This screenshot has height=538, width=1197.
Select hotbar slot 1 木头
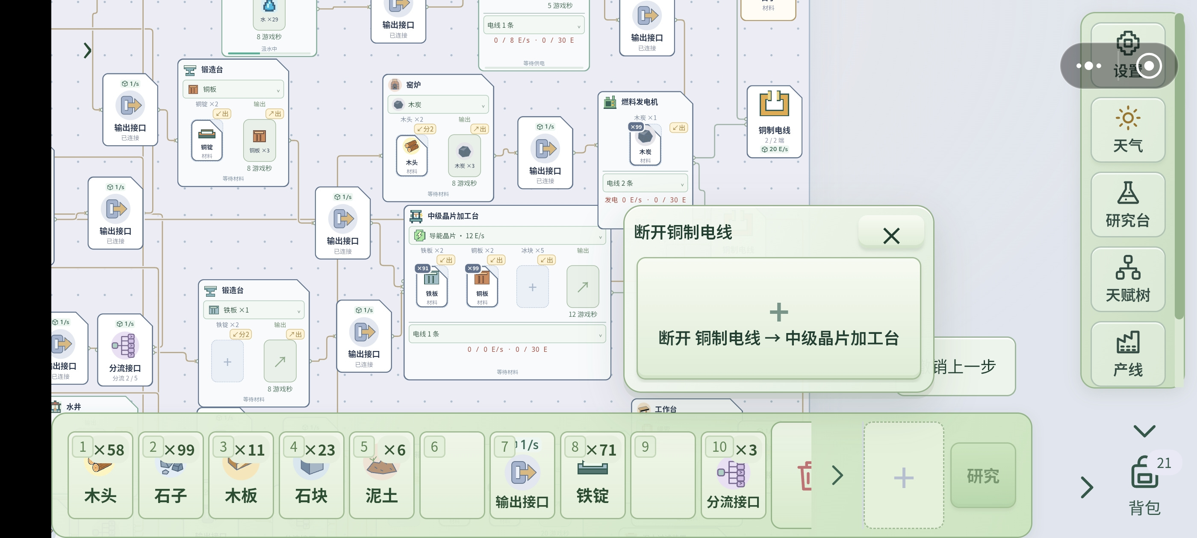[100, 475]
